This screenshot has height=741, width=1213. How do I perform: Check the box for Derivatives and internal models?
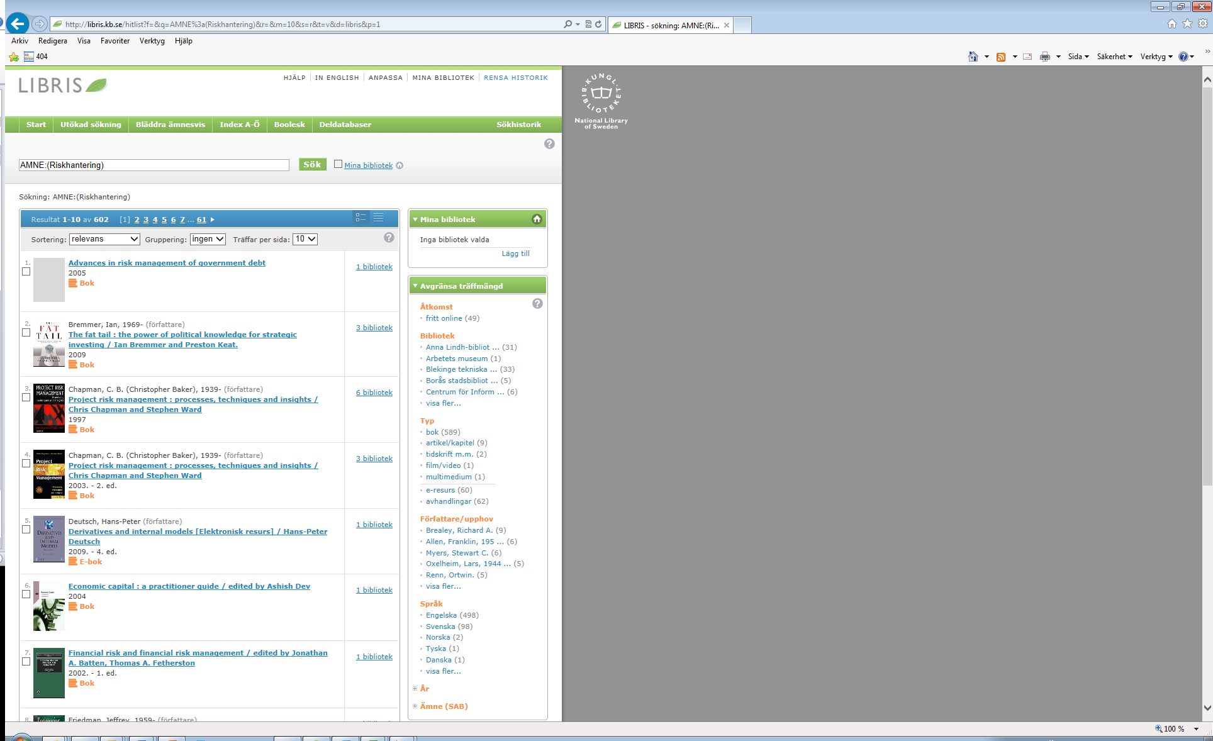click(26, 530)
